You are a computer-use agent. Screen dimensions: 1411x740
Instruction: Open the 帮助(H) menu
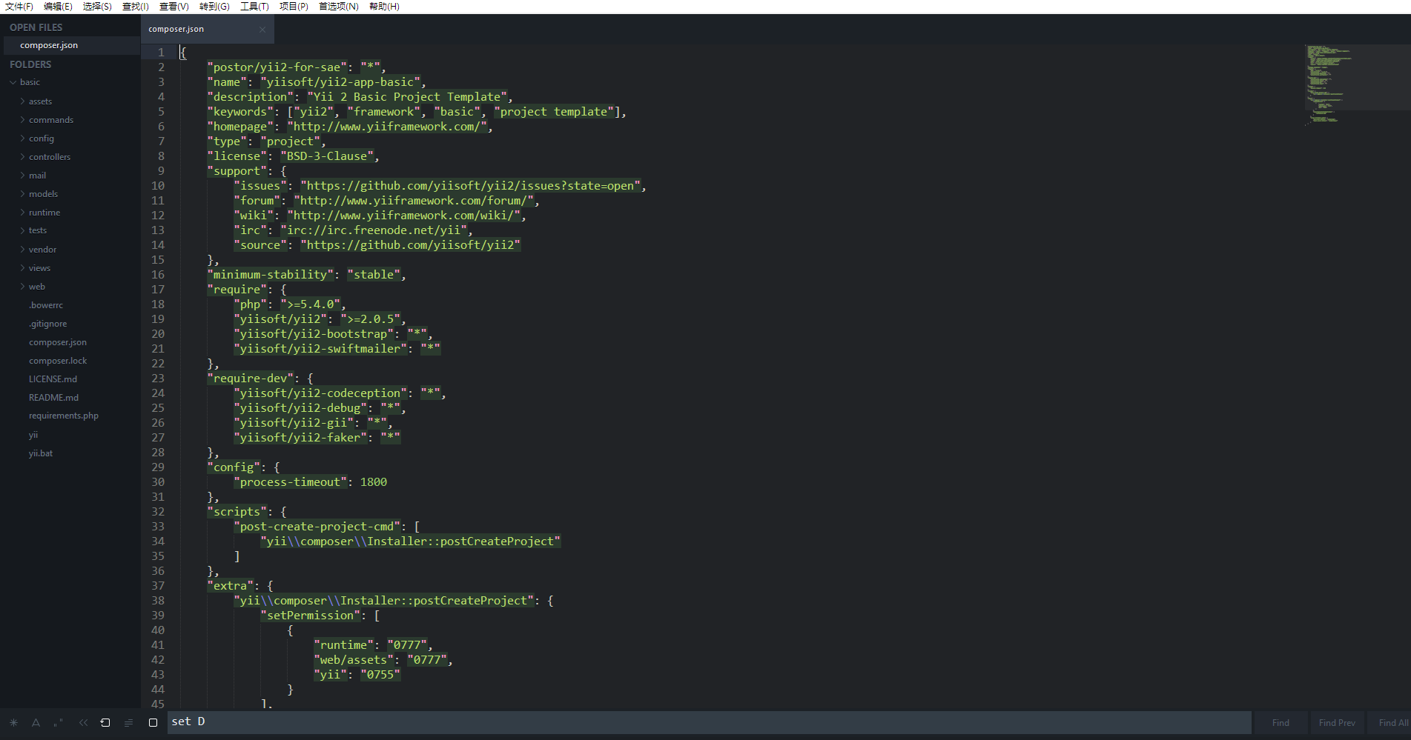384,7
